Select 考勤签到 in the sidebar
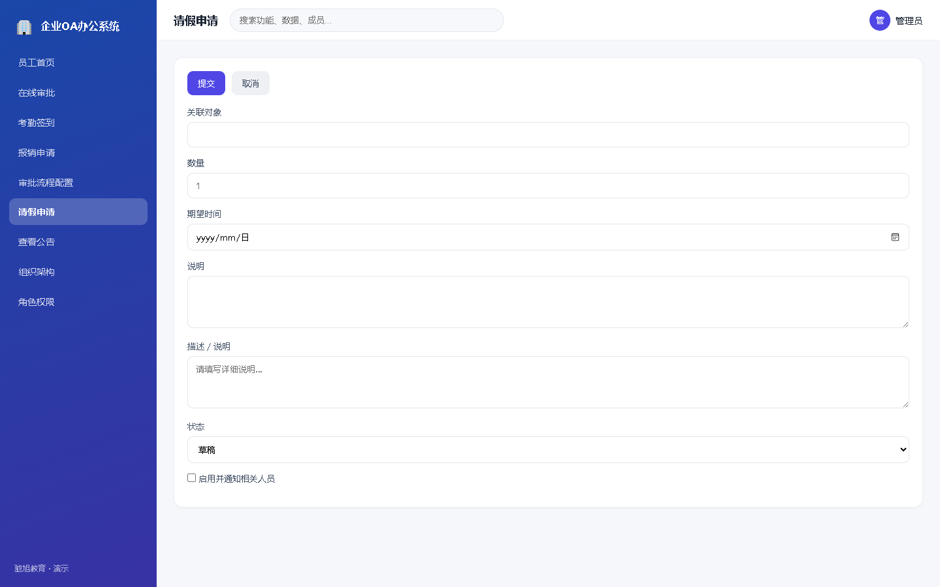Image resolution: width=940 pixels, height=587 pixels. 78,123
